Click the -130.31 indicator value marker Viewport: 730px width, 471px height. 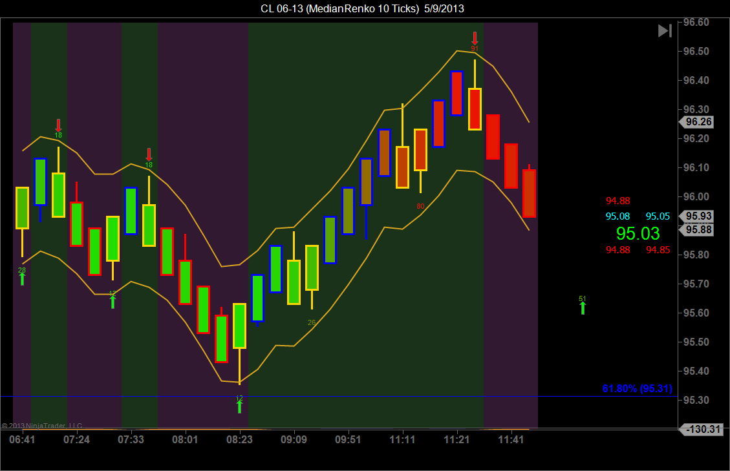click(701, 429)
